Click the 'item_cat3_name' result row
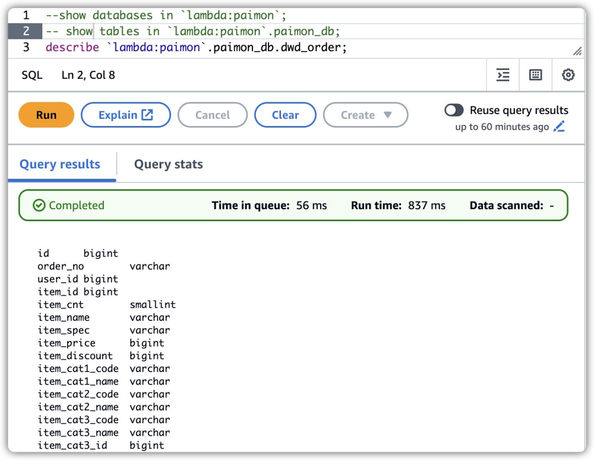The height and width of the screenshot is (460, 594). [103, 432]
